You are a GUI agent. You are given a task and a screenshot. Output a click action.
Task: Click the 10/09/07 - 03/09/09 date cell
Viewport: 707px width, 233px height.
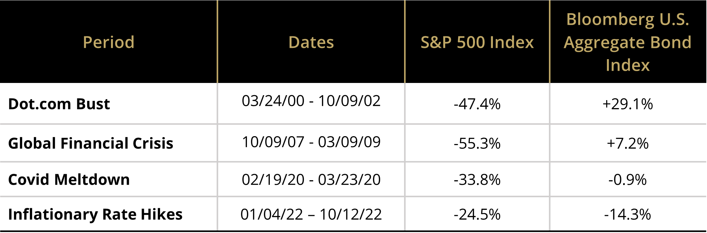[311, 142]
